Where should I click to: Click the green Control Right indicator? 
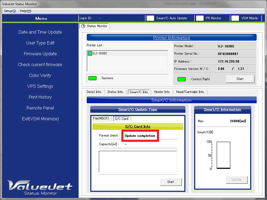click(x=181, y=79)
